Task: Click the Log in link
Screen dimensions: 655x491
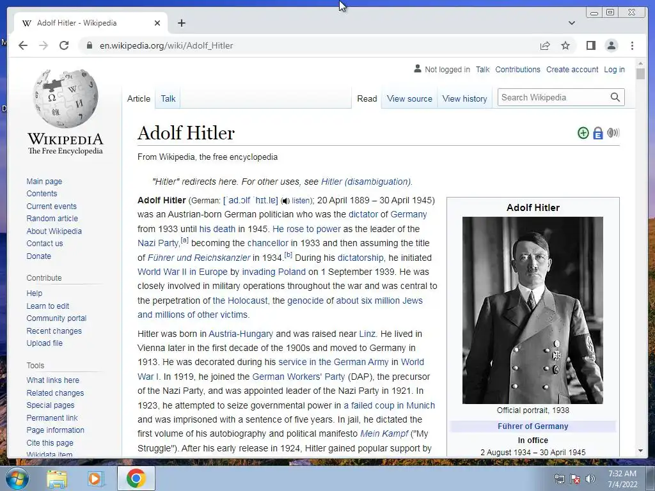Action: coord(614,69)
